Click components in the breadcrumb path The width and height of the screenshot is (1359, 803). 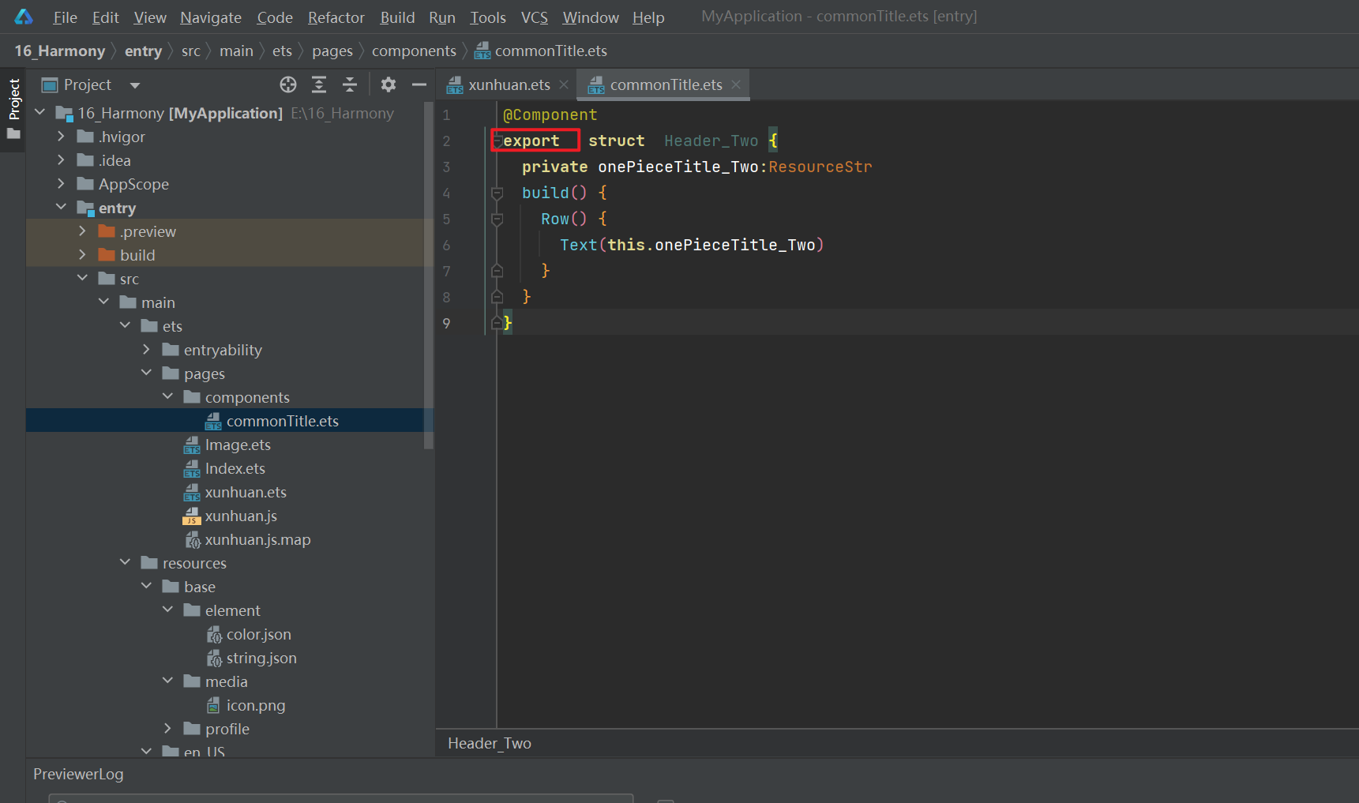[x=414, y=51]
